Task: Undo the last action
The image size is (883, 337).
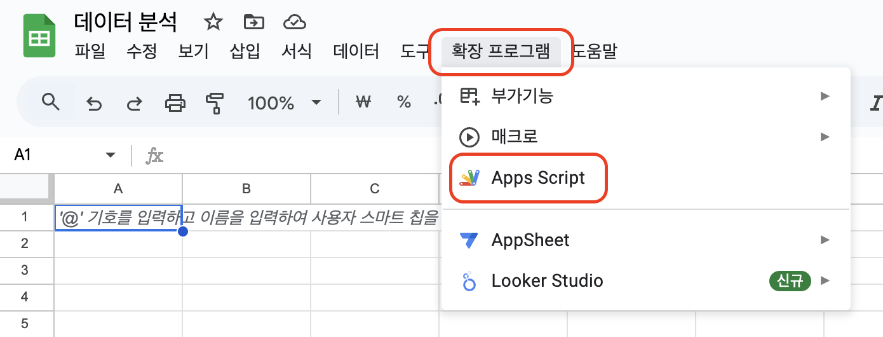Action: point(94,102)
